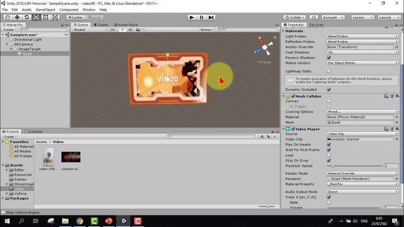Toggle scene audio icon
This screenshot has height=227, width=404.
pos(130,30)
